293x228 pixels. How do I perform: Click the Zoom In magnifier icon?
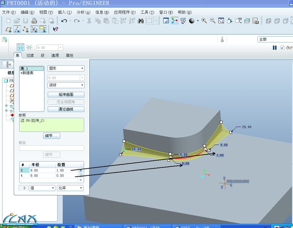point(204,21)
